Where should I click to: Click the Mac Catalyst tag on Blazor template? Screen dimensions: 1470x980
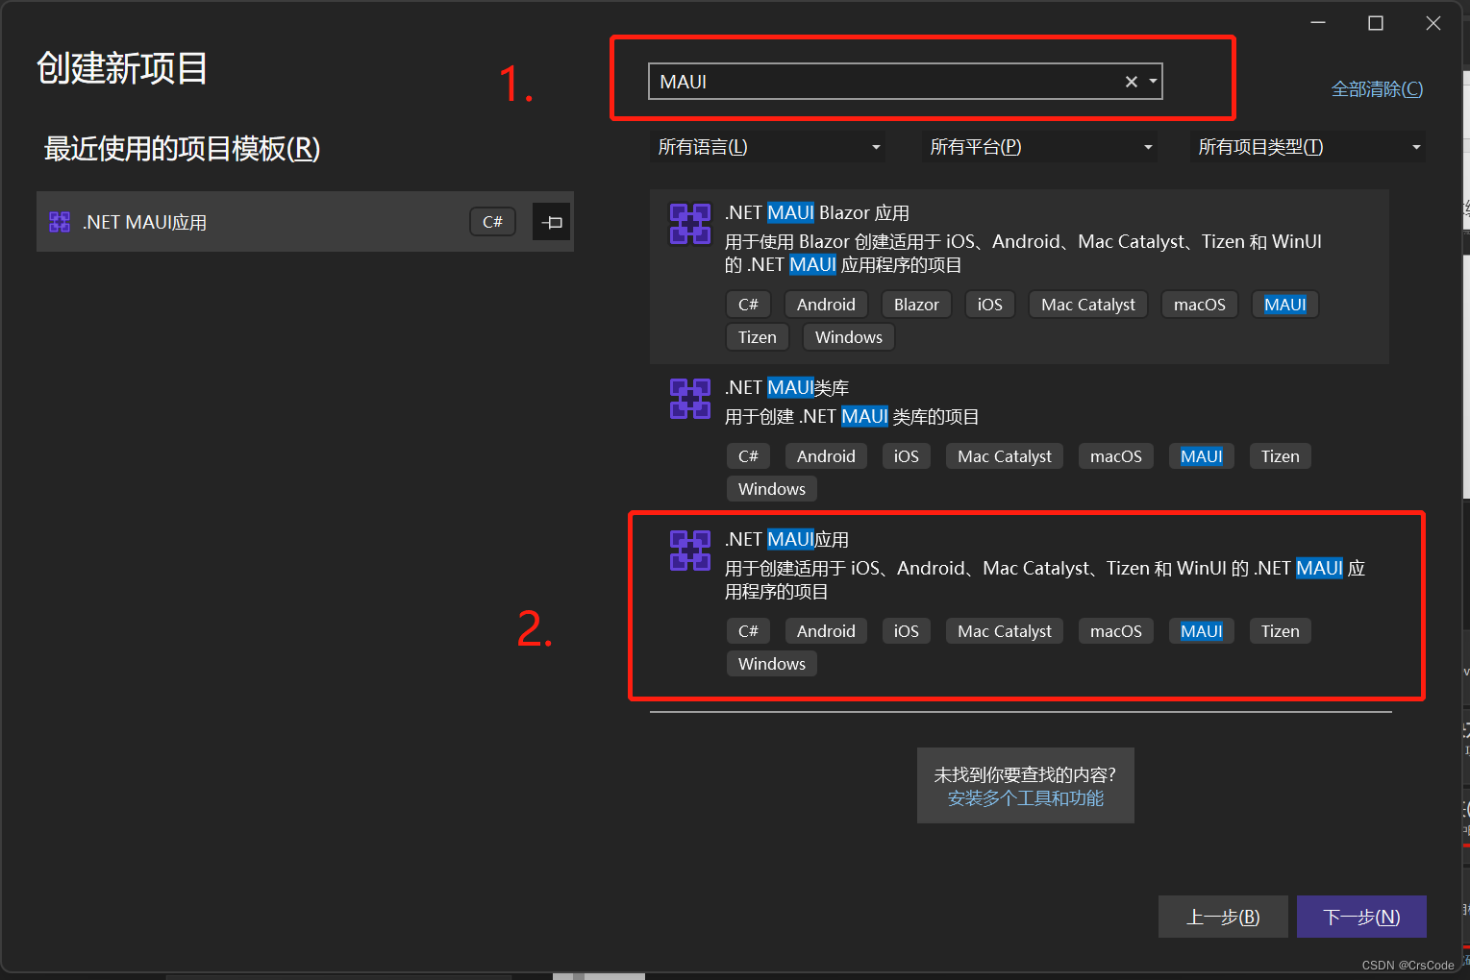coord(1087,305)
